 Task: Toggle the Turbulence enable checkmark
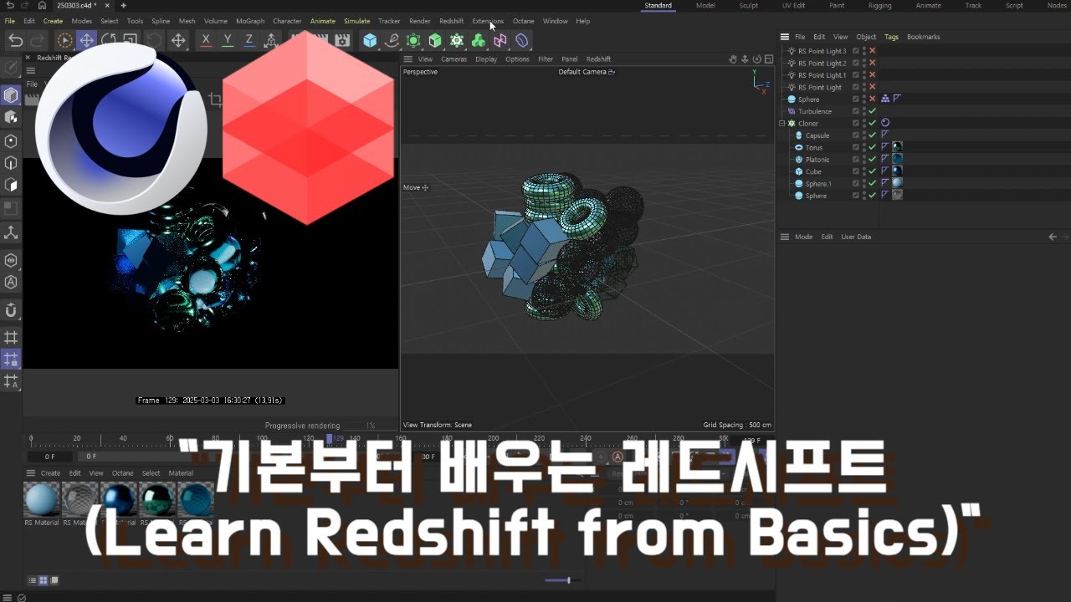(x=873, y=111)
